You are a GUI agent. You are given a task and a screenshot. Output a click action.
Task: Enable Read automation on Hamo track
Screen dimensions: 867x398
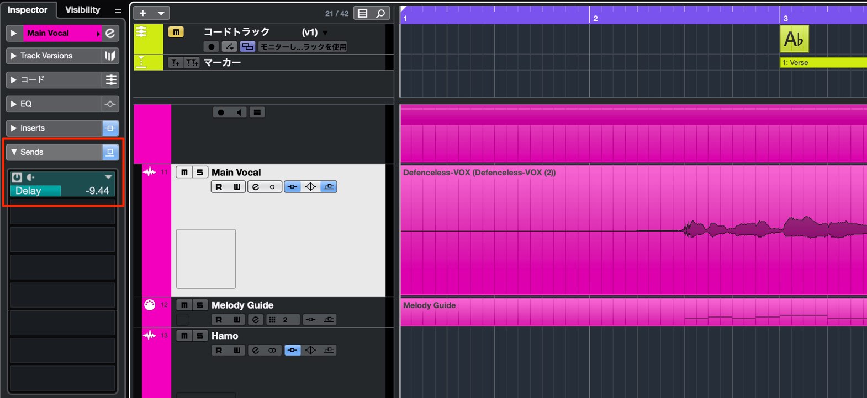click(219, 350)
